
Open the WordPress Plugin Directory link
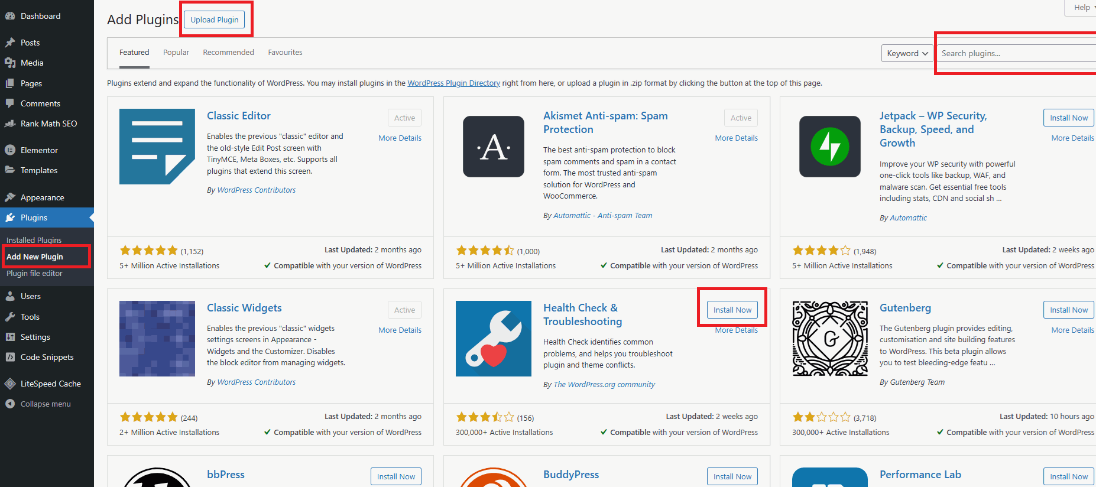point(453,83)
